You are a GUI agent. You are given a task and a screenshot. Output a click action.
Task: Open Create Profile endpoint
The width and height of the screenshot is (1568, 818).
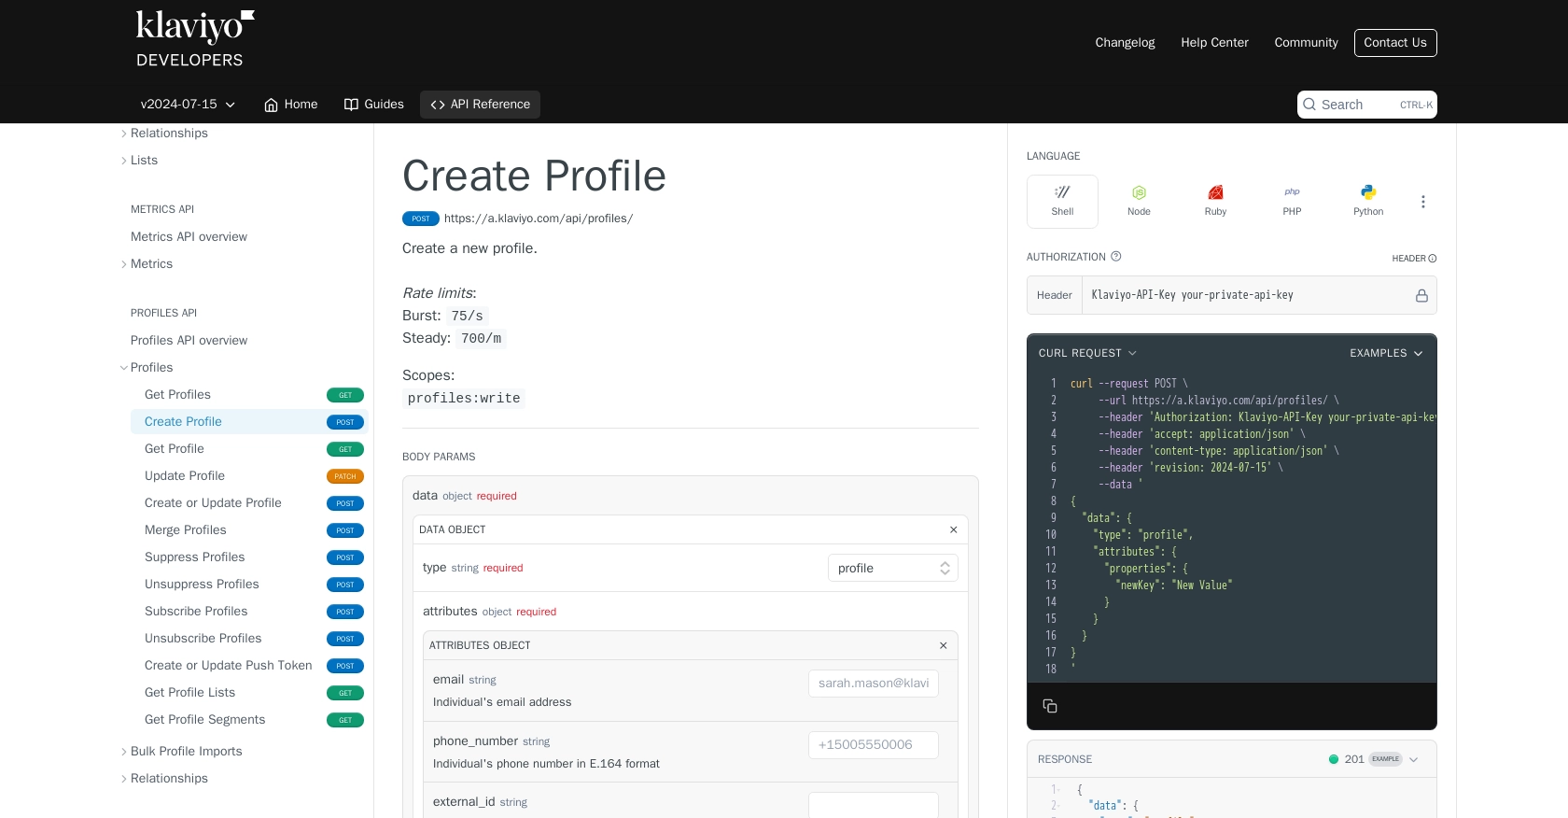(x=250, y=422)
